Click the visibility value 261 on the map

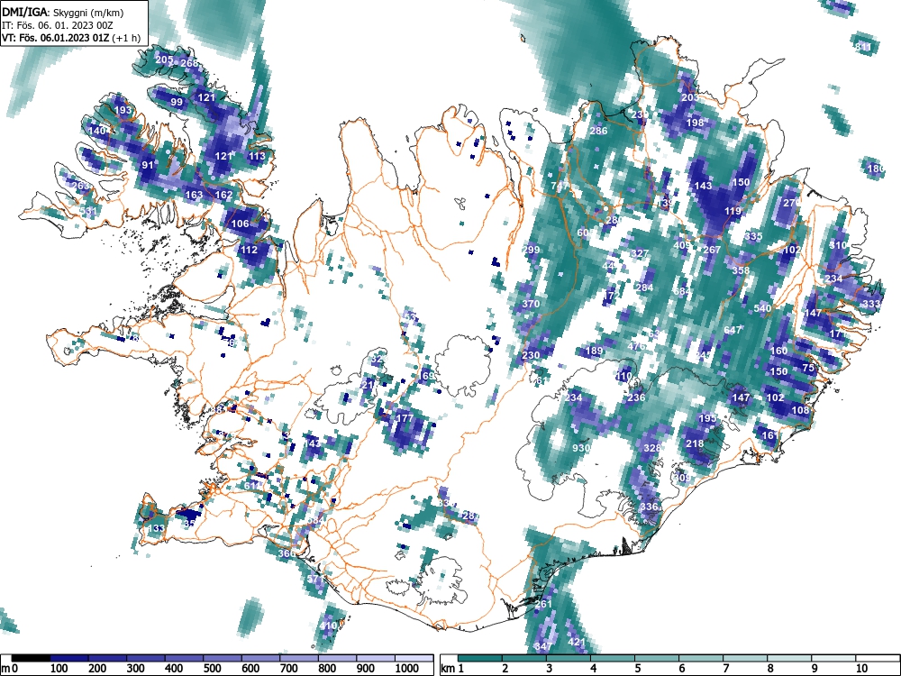click(x=543, y=604)
